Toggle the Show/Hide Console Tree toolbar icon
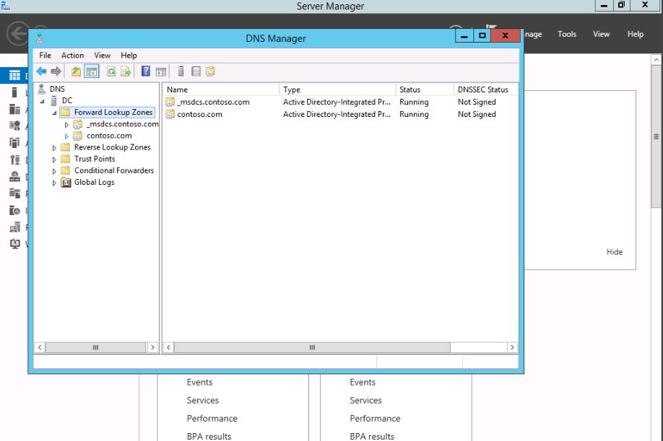The image size is (663, 441). [92, 71]
